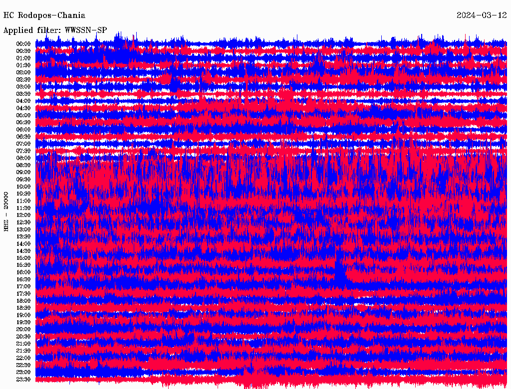Select the 06:00 time label

click(x=24, y=129)
